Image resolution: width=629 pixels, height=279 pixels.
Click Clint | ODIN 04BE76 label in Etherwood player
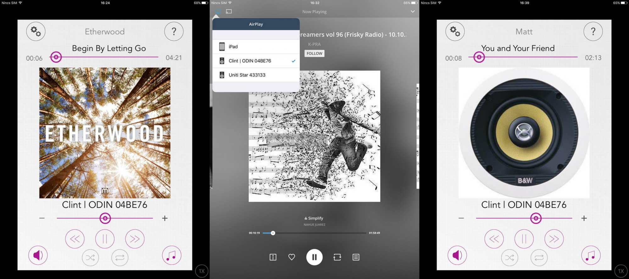point(105,205)
